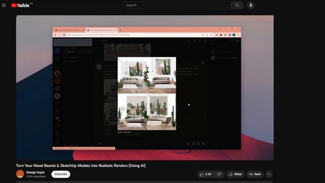Share this video
The width and height of the screenshot is (325, 183).
coord(236,174)
